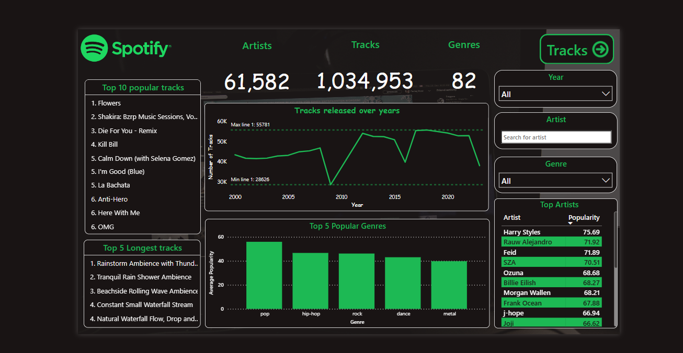Image resolution: width=683 pixels, height=353 pixels.
Task: Select Anti-Hero track in the list
Action: click(x=112, y=199)
